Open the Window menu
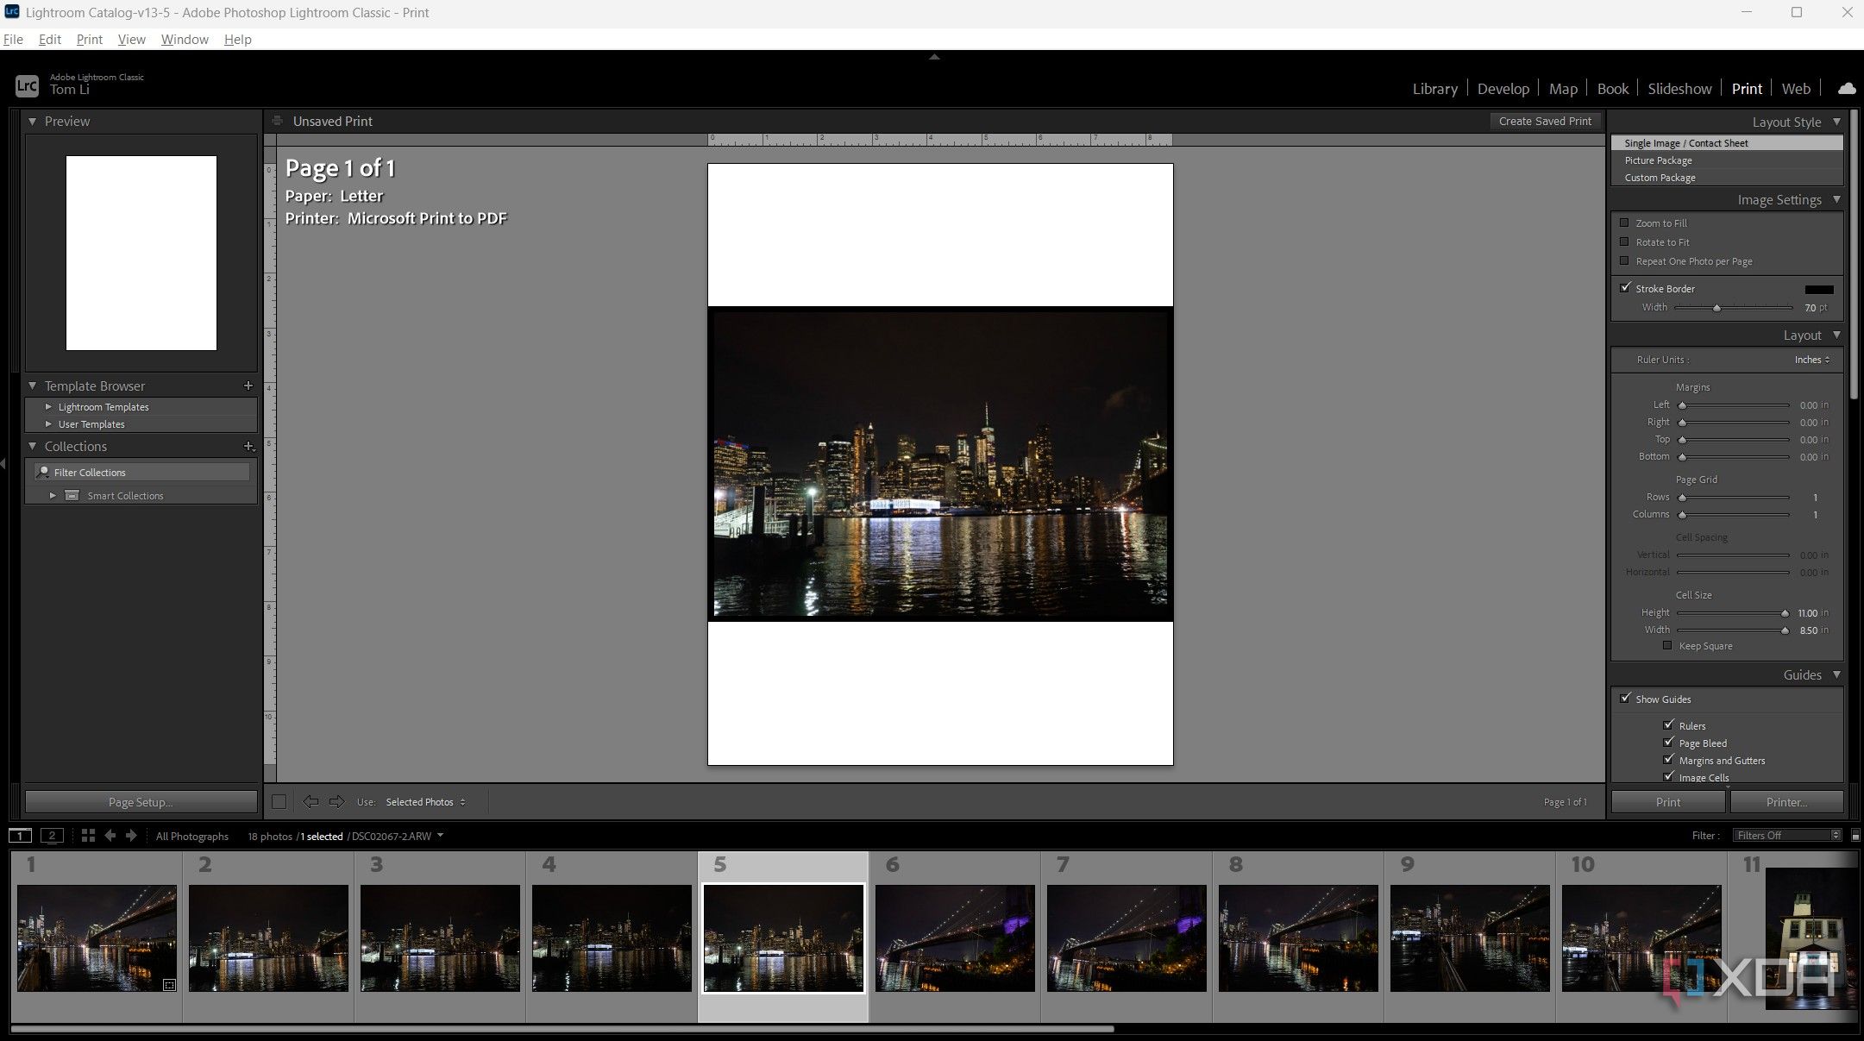The height and width of the screenshot is (1041, 1864). 185,39
